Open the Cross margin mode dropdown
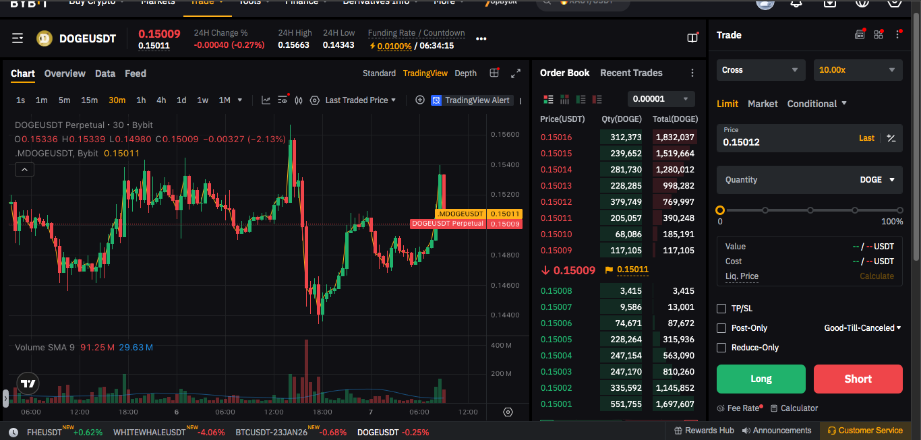The image size is (921, 440). (760, 70)
